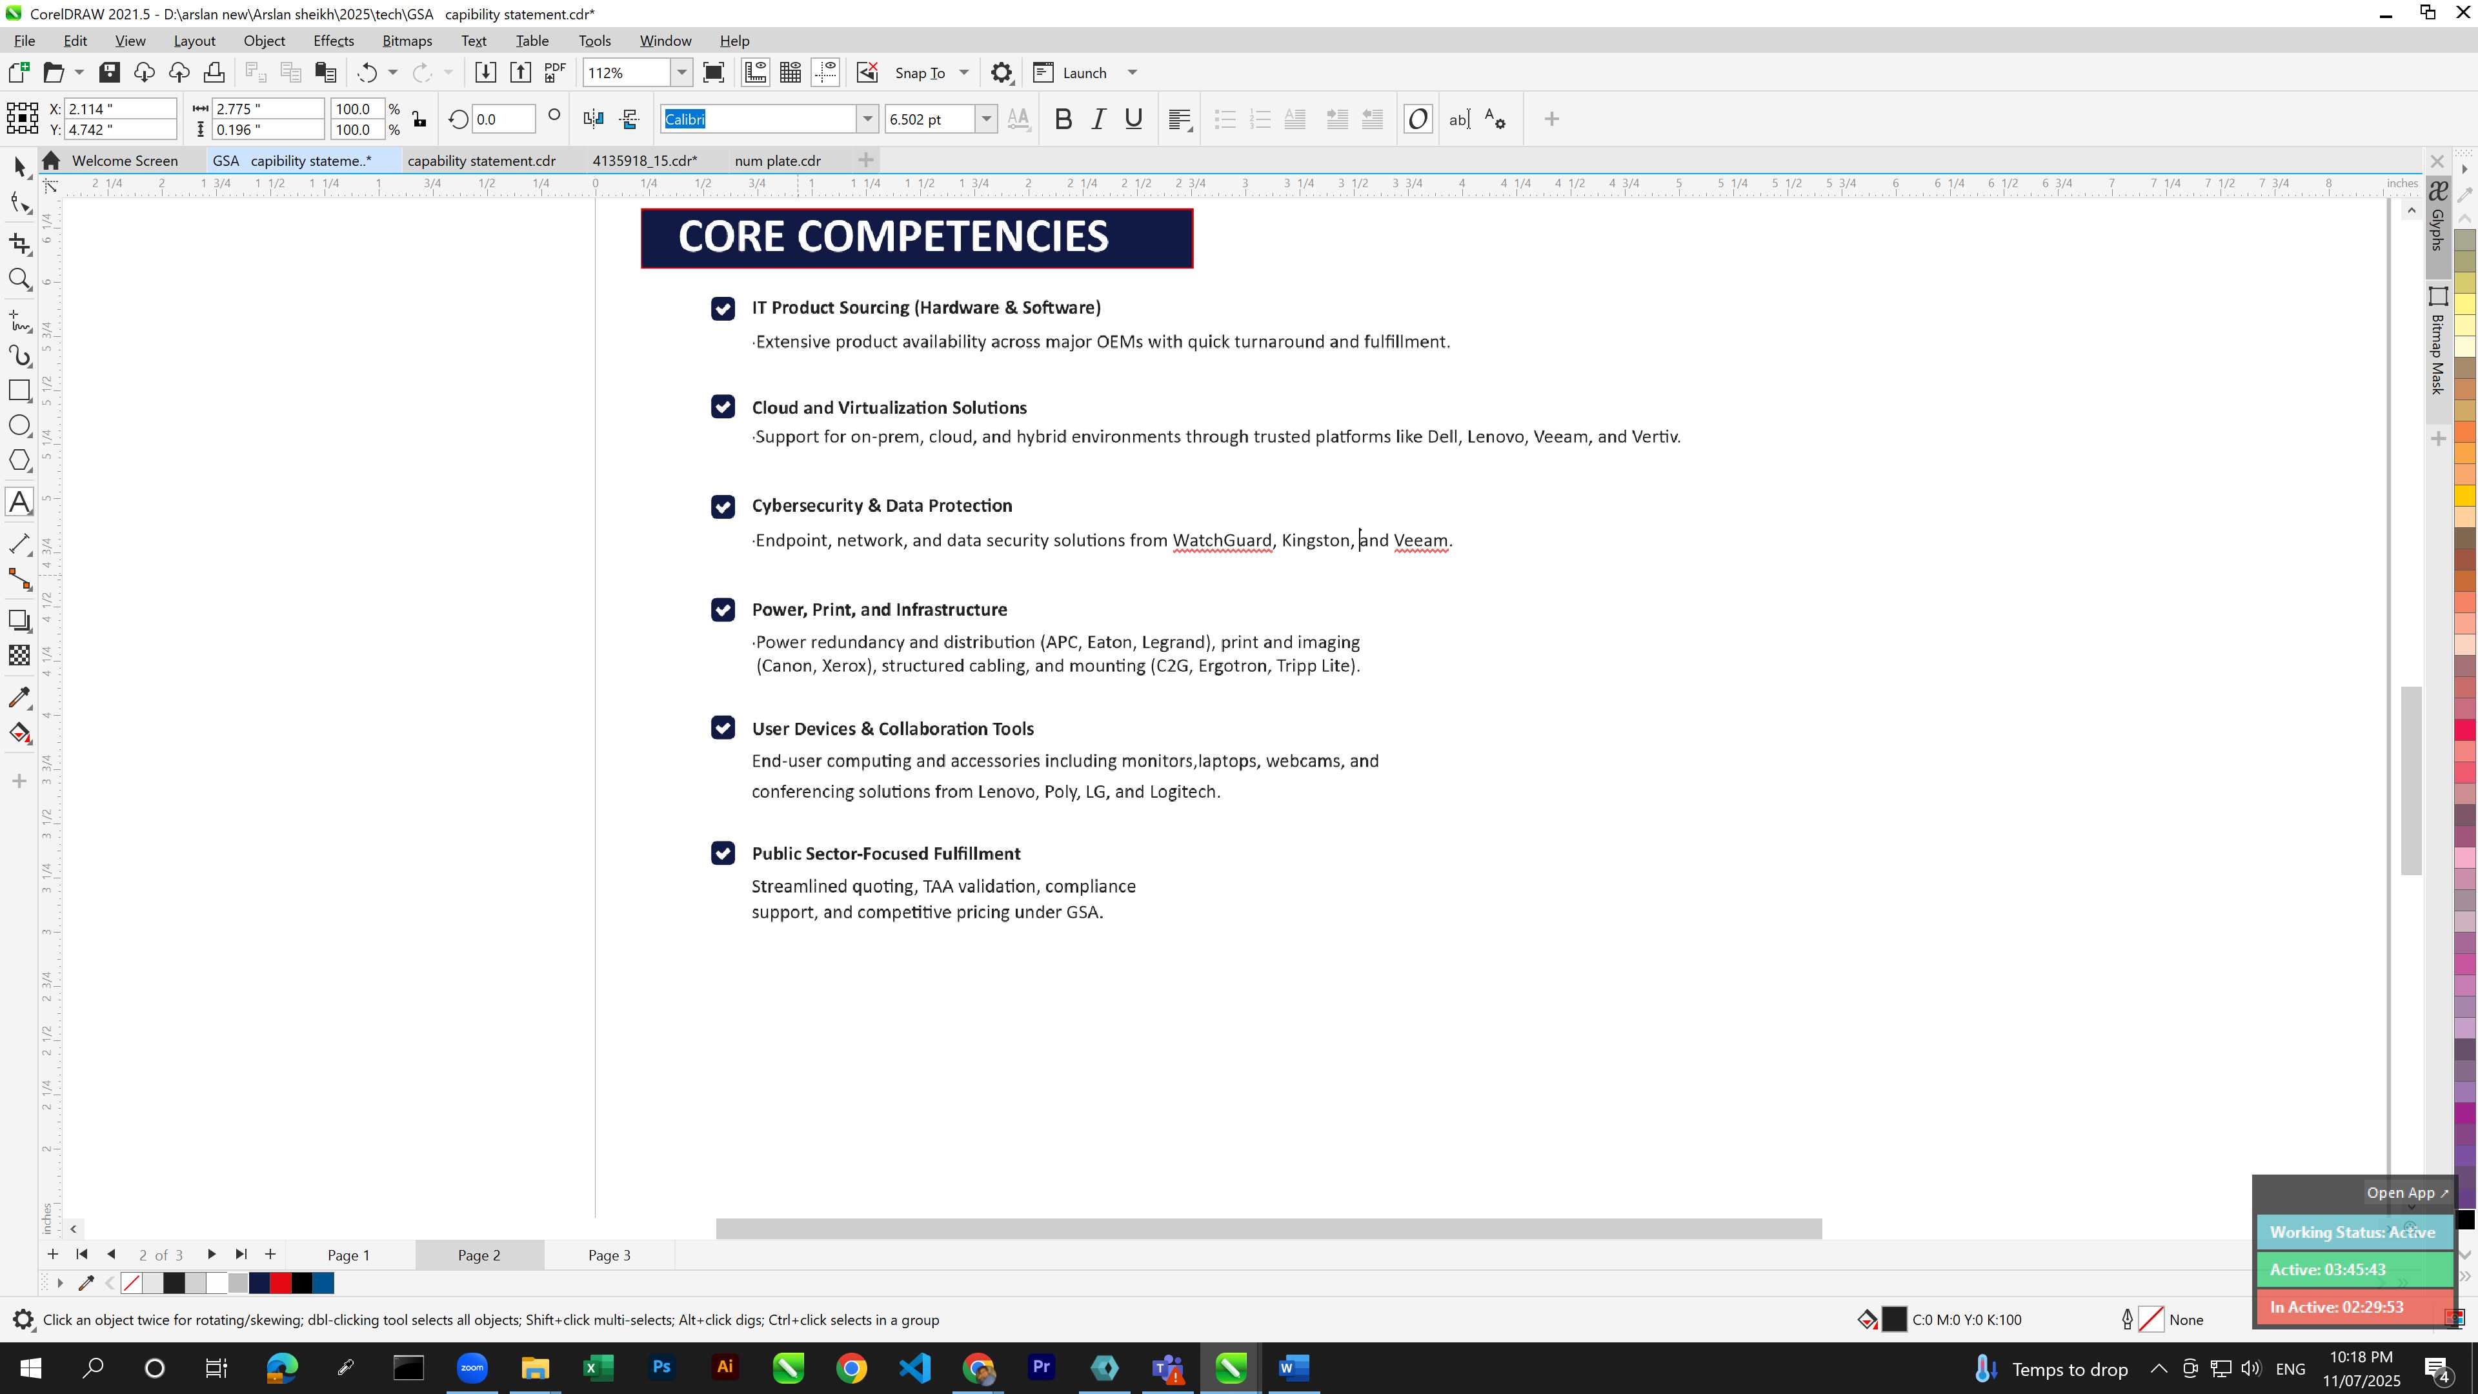2478x1394 pixels.
Task: Click the Export icon
Action: click(520, 72)
